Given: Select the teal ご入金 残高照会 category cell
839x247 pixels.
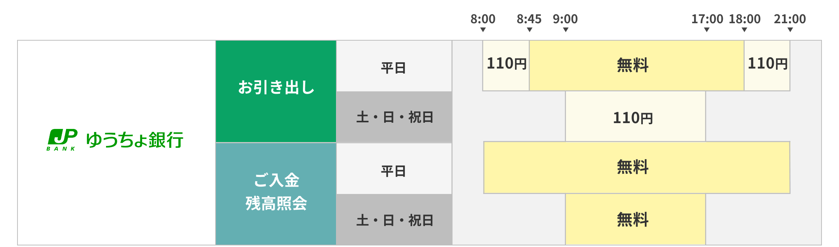Looking at the screenshot, I should 276,194.
